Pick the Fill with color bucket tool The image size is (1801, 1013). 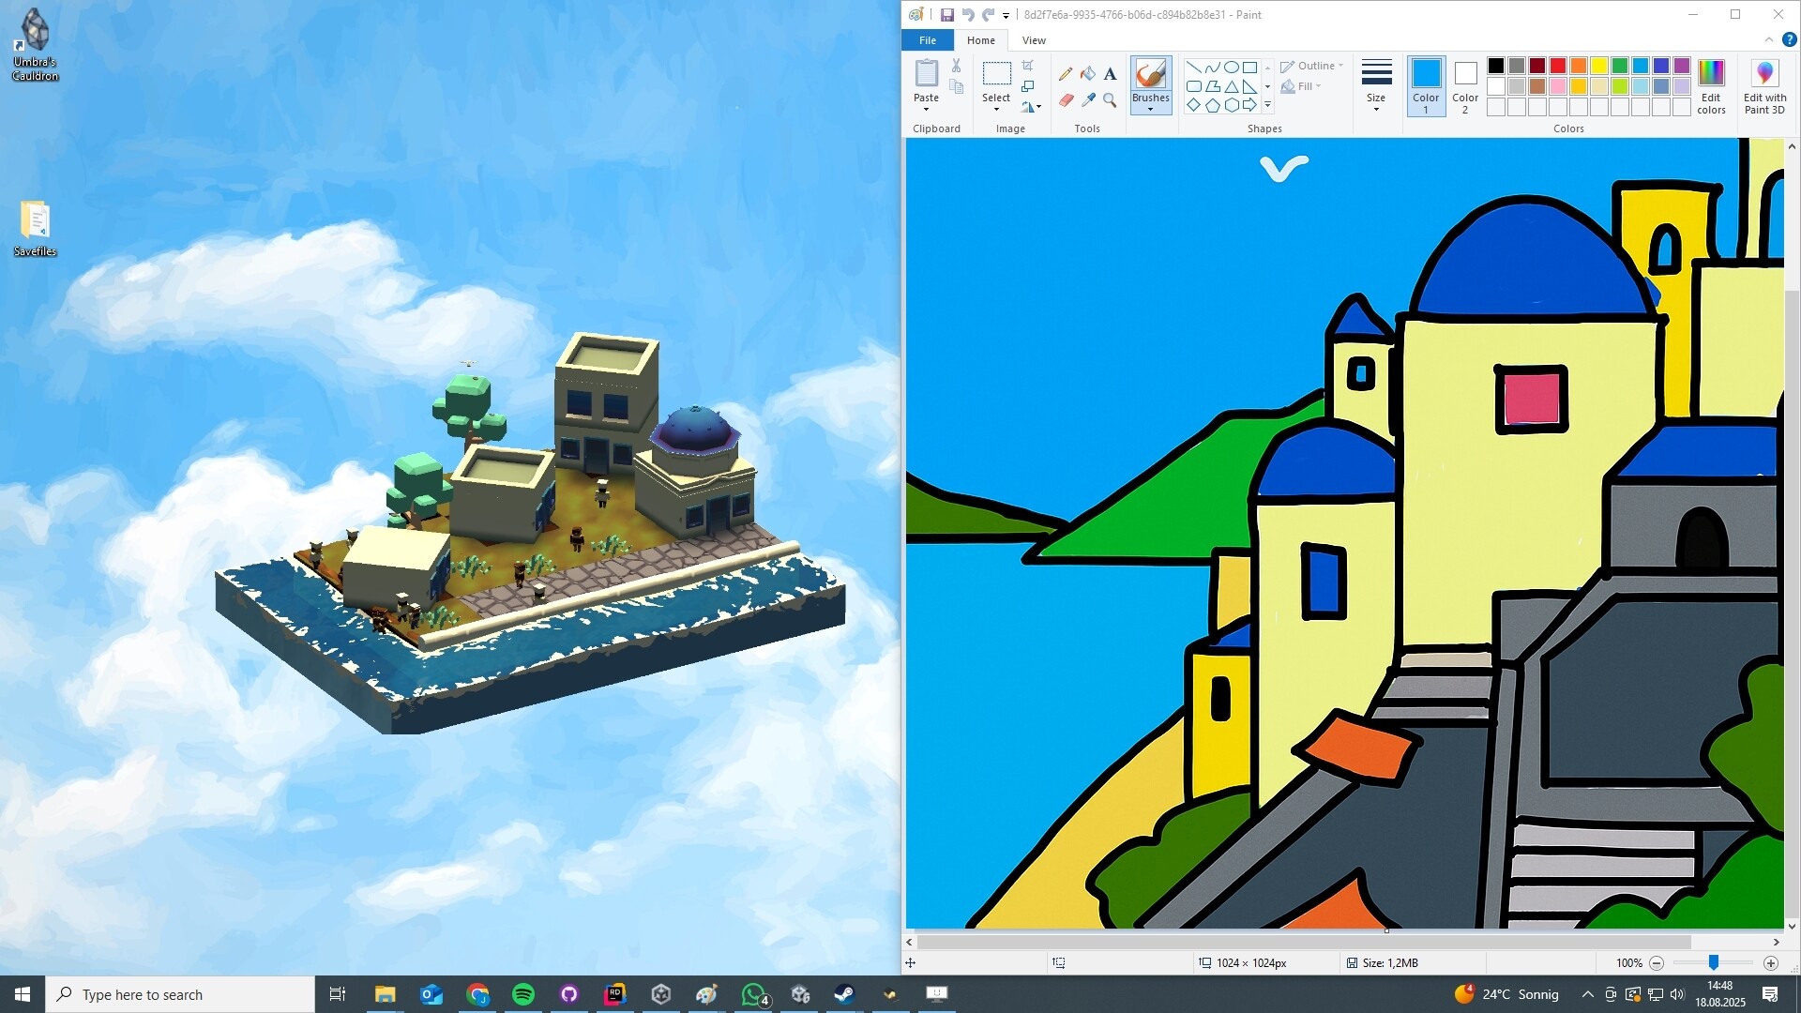pyautogui.click(x=1088, y=74)
